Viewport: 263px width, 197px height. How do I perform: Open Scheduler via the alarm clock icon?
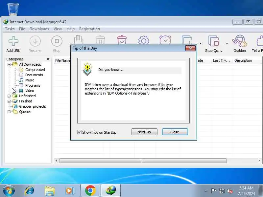click(165, 40)
